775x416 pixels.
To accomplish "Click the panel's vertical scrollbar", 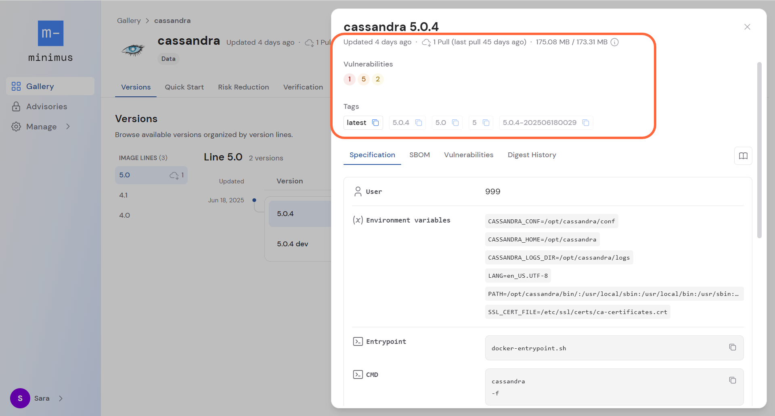I will [759, 150].
